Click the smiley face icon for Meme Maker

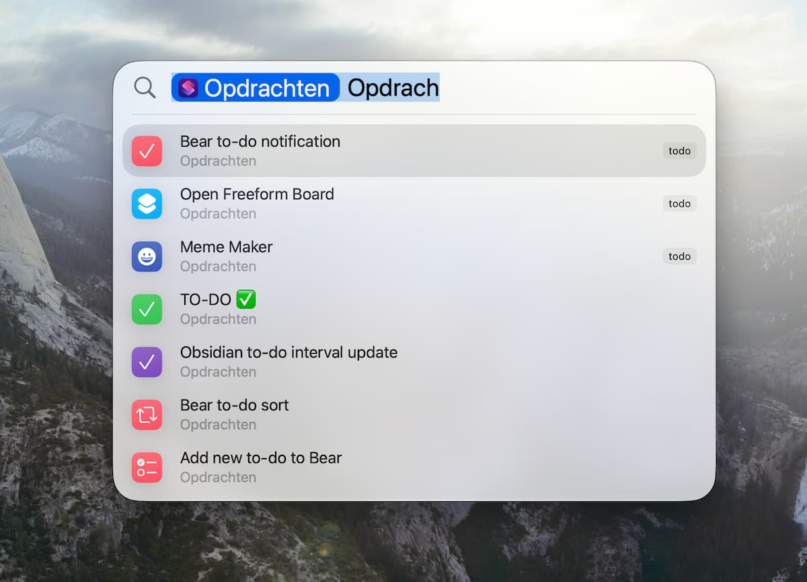pos(147,256)
